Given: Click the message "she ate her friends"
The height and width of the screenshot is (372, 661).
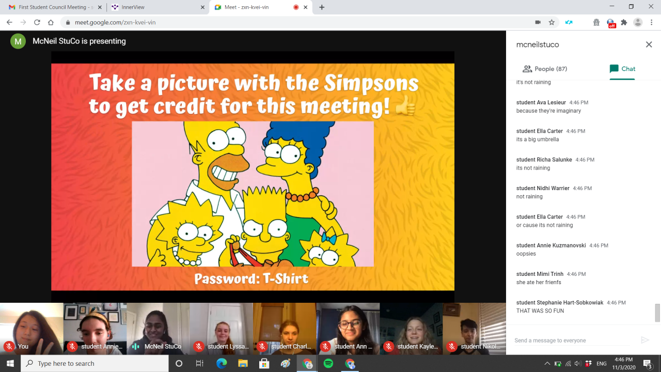Looking at the screenshot, I should (x=539, y=283).
